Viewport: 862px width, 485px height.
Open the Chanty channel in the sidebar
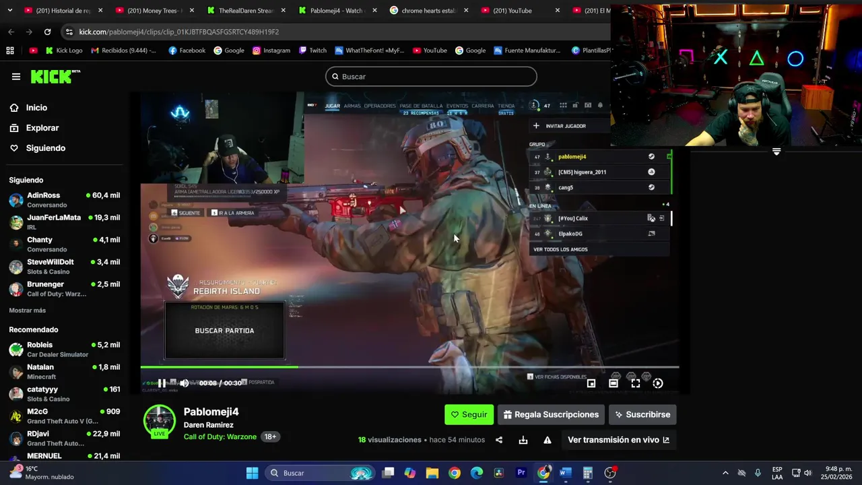64,245
